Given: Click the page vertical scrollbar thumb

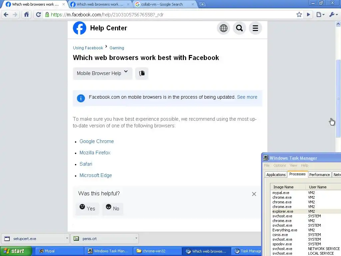Looking at the screenshot, I should [x=338, y=98].
